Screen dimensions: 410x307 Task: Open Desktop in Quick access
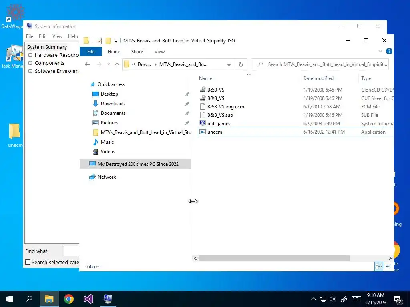pos(109,94)
